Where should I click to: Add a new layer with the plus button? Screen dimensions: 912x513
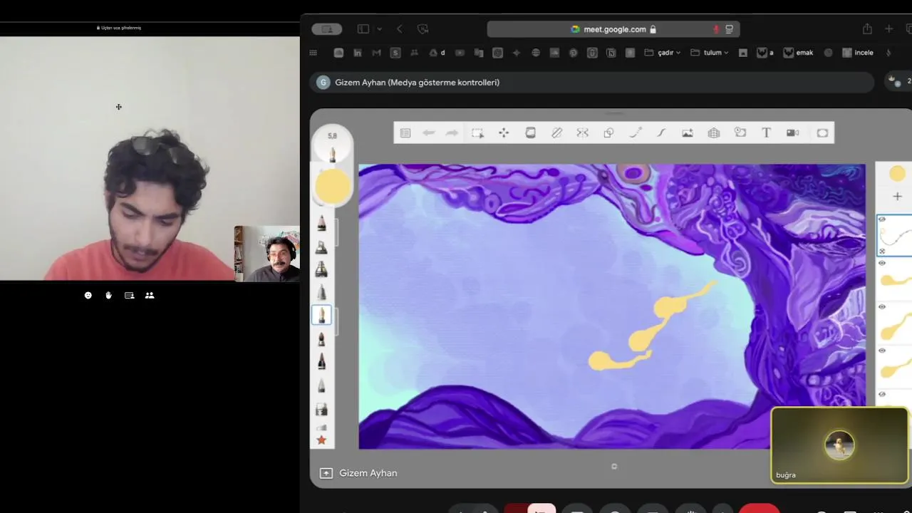[897, 197]
